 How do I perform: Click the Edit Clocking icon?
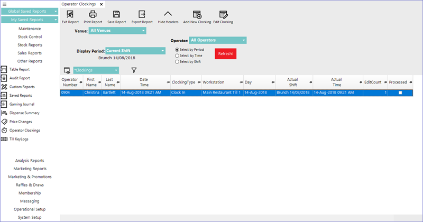(223, 15)
